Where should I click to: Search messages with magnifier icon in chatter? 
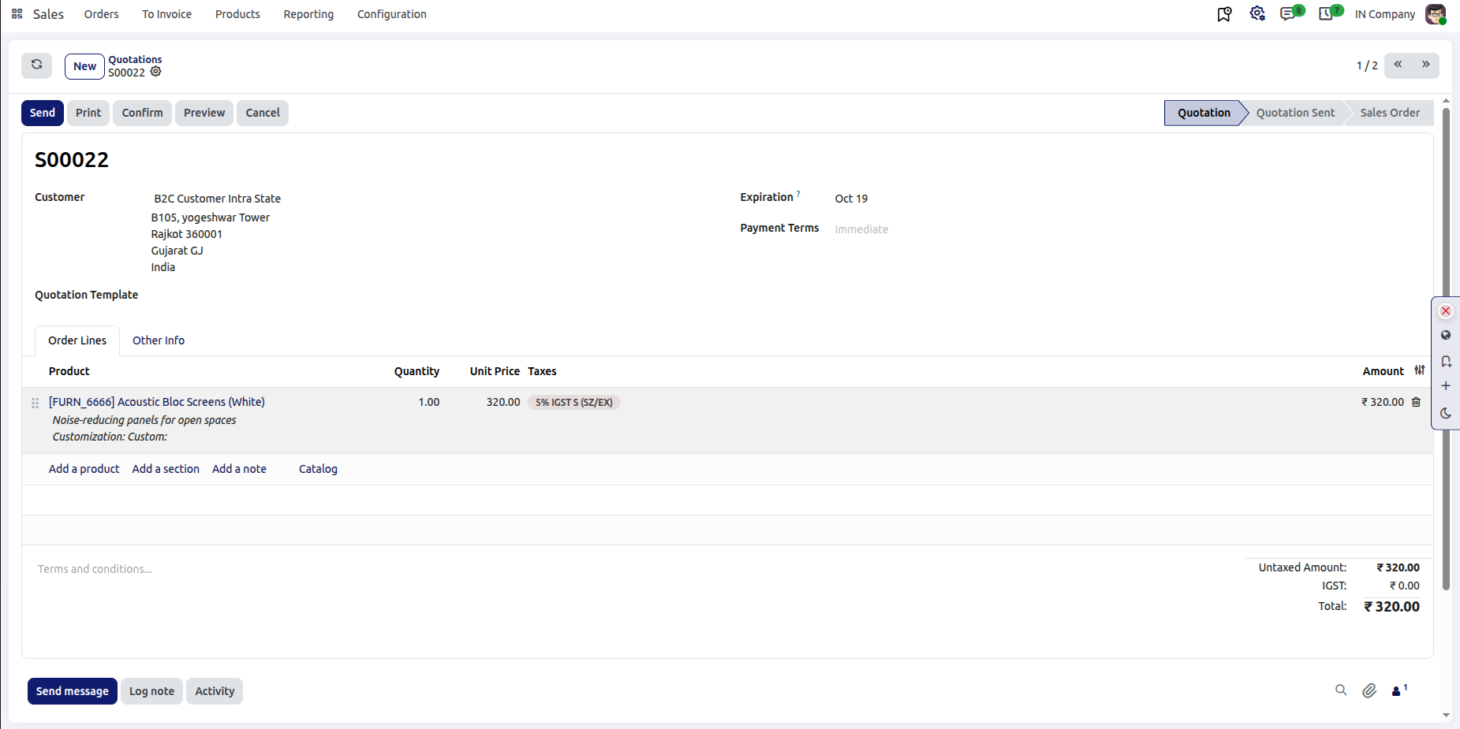tap(1341, 690)
